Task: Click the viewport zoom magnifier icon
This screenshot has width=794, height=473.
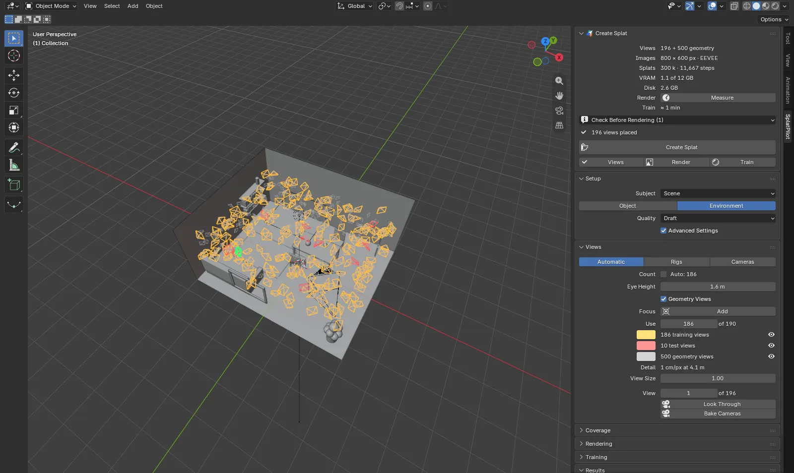Action: [559, 81]
